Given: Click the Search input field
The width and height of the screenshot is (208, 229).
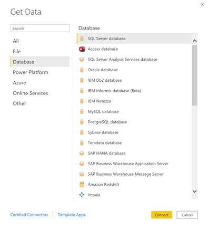Looking at the screenshot, I should point(40,28).
